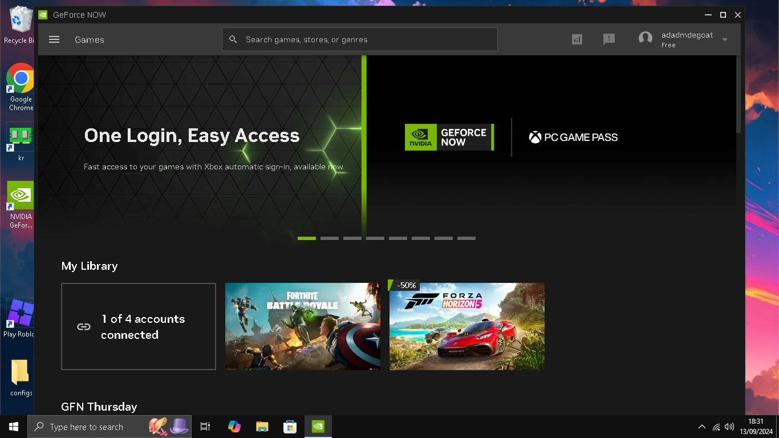Jump to the fourth banner carousel indicator

[375, 238]
